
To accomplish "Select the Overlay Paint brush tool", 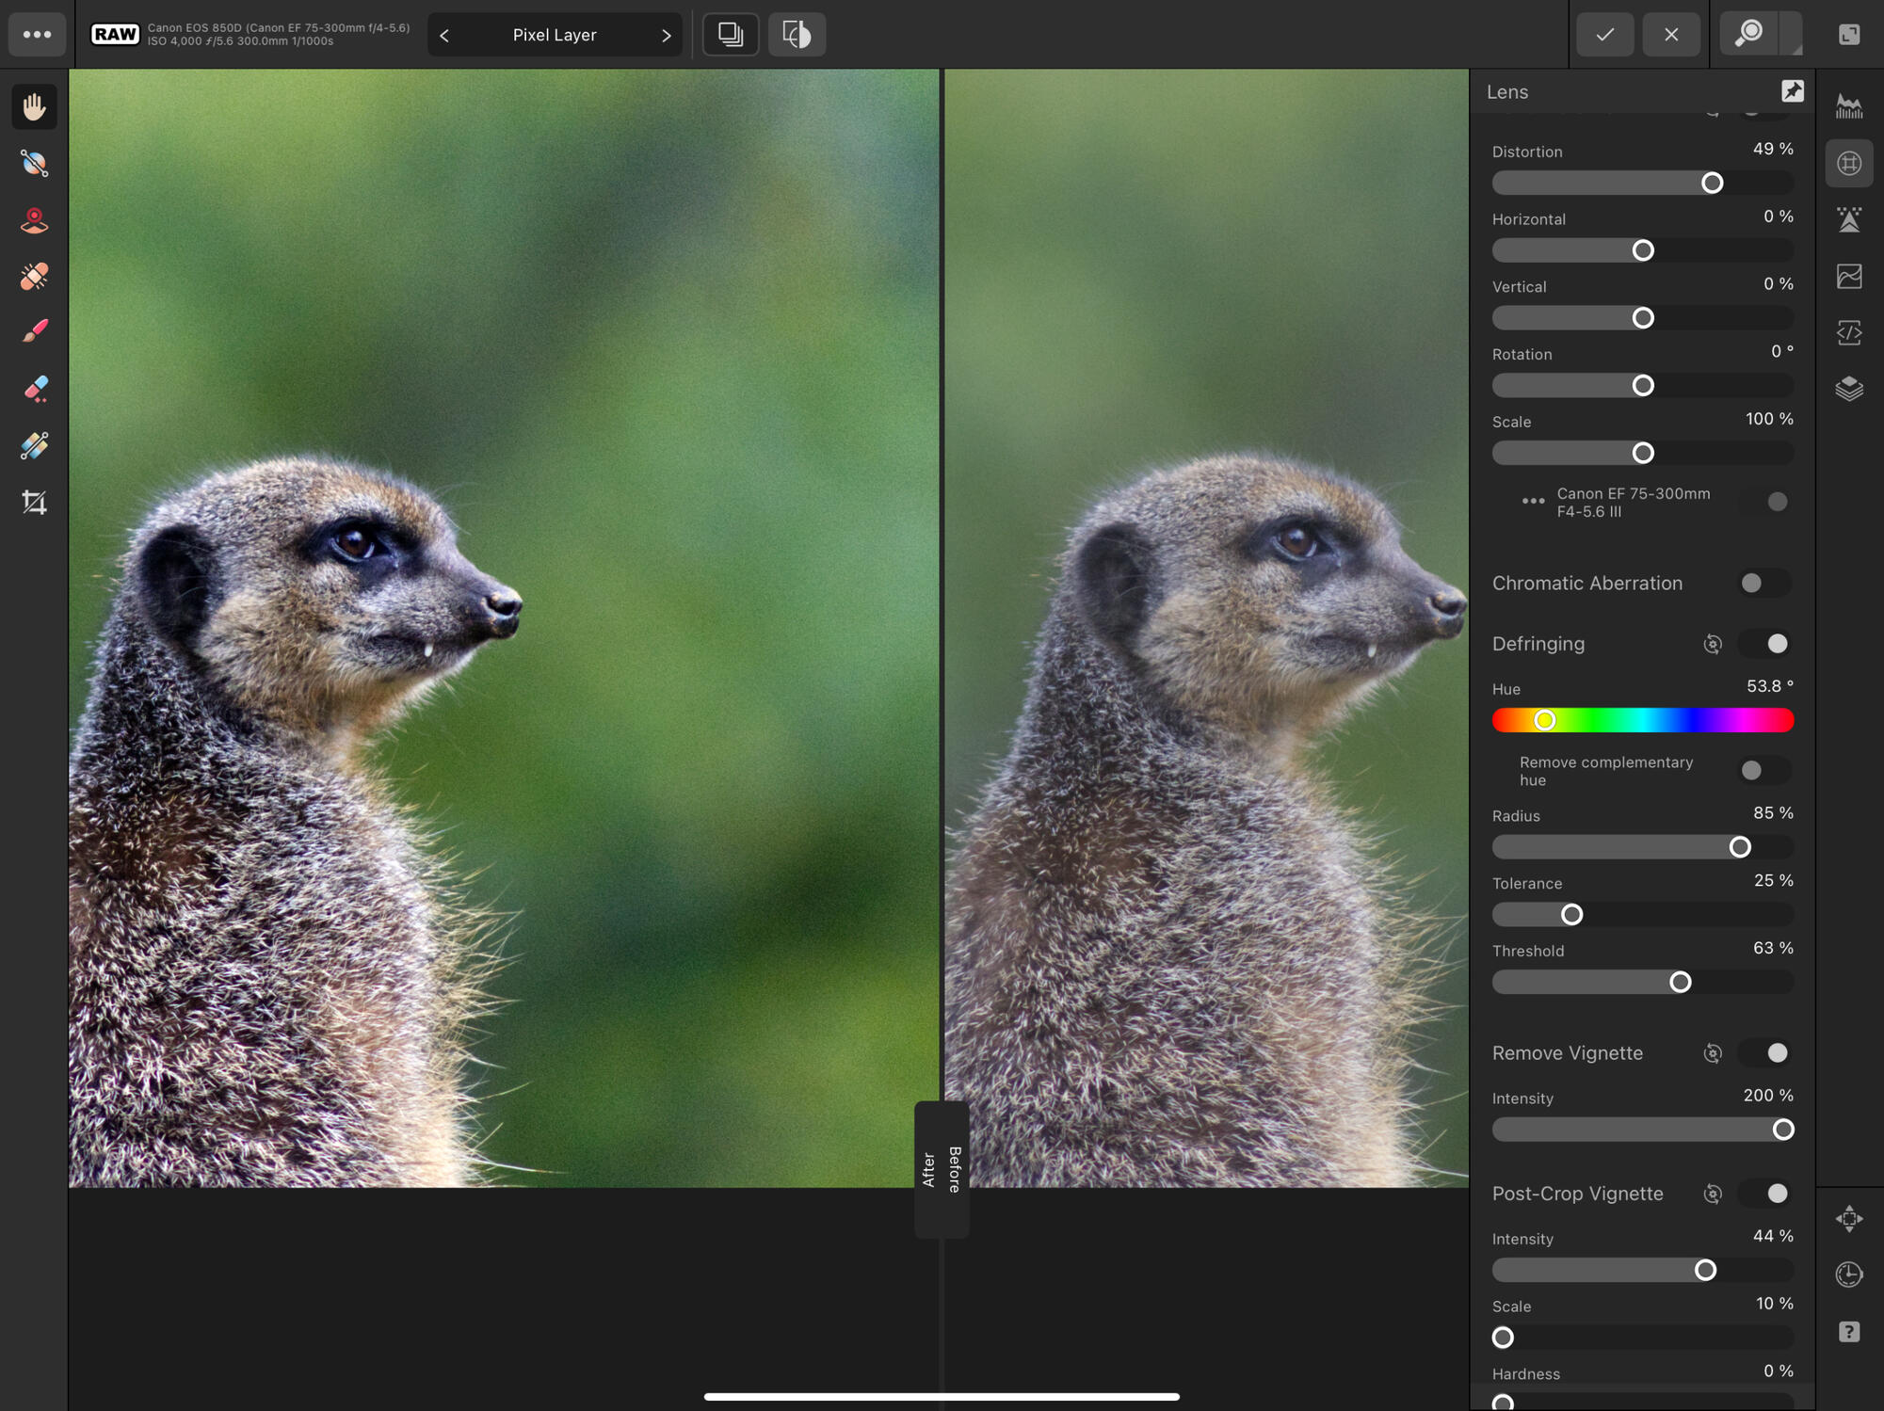I will [x=35, y=332].
